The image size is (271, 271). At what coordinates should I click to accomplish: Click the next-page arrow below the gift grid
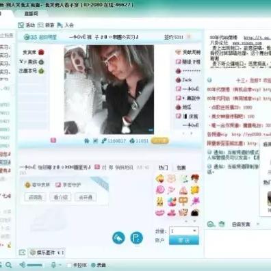pos(194,221)
